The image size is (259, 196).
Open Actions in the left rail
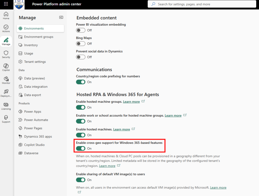pos(6,28)
